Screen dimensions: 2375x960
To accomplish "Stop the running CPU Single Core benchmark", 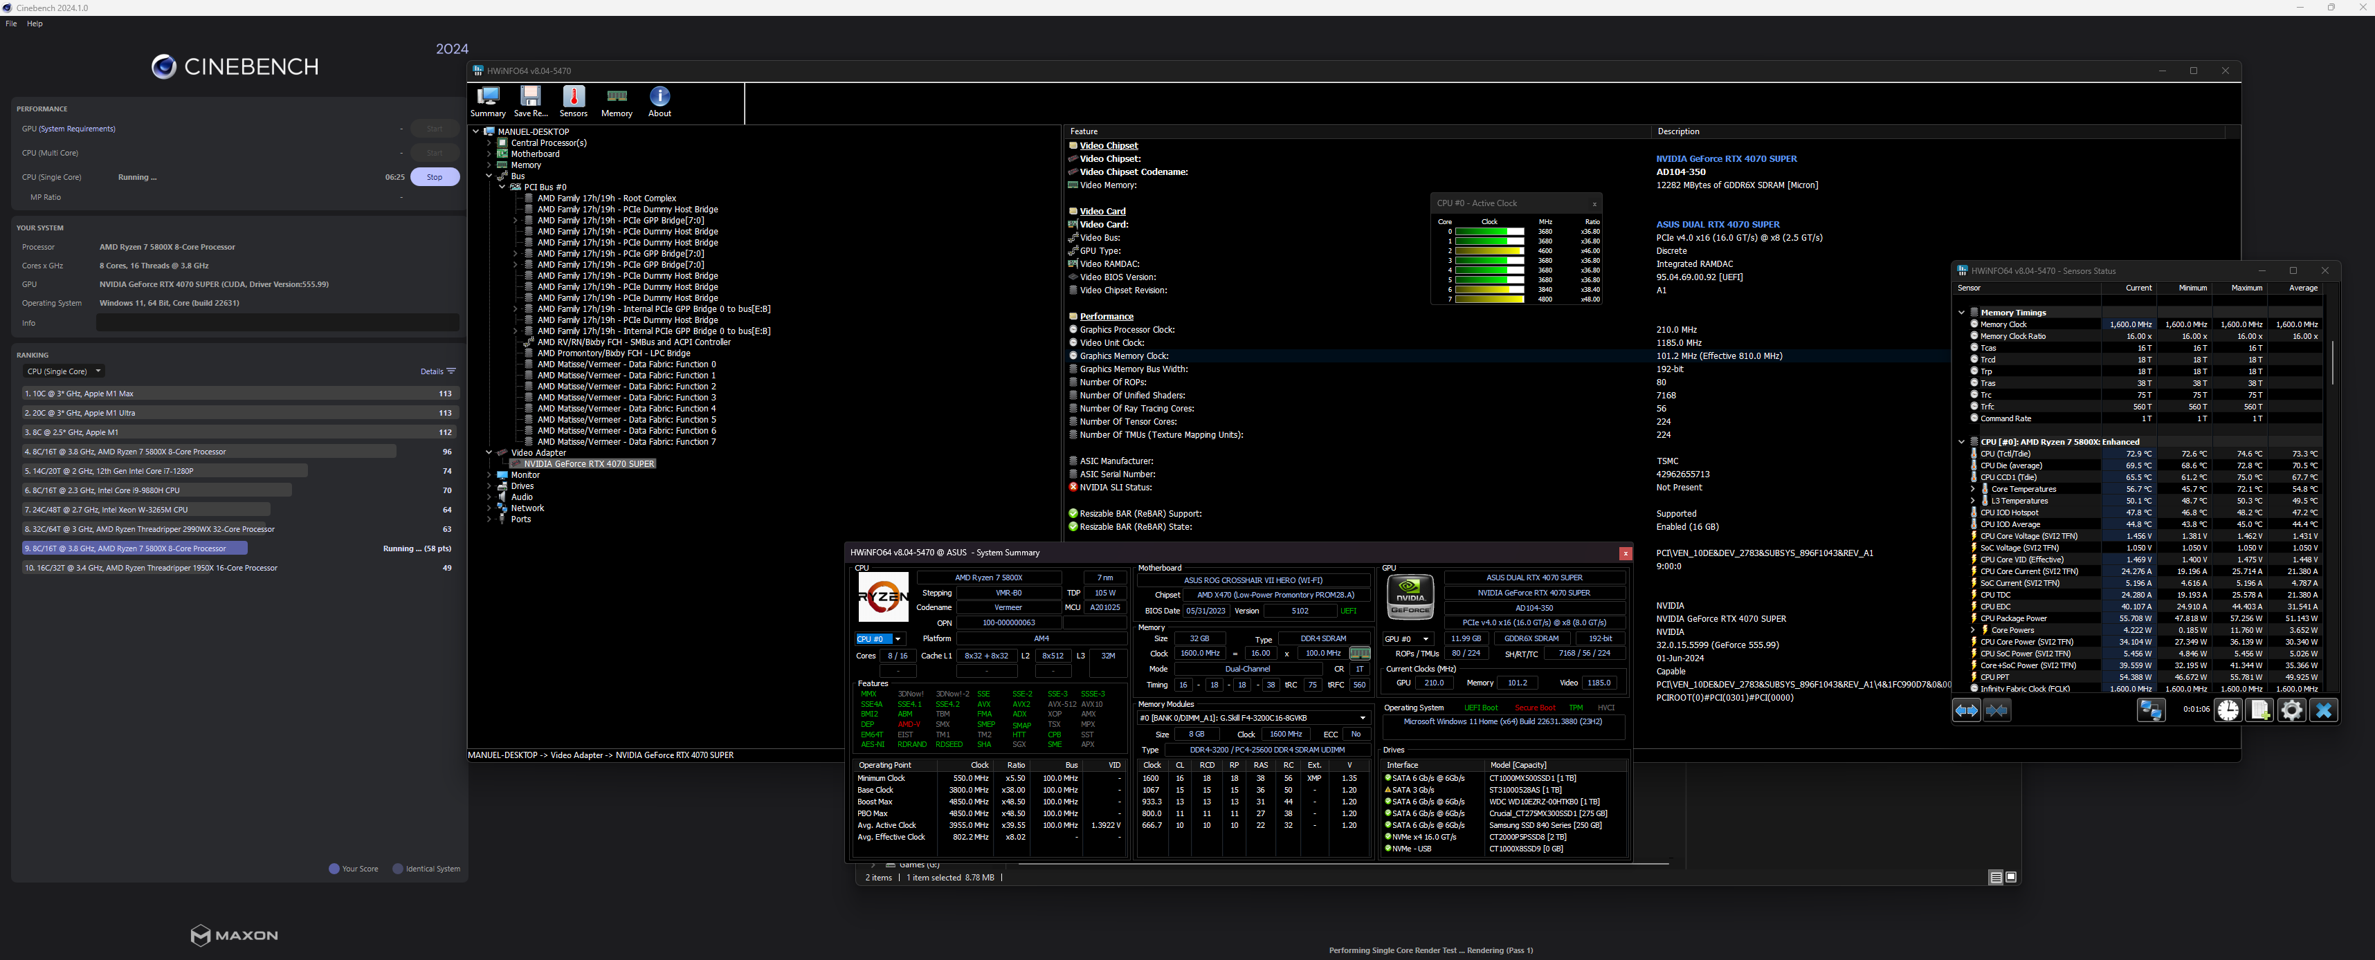I will click(435, 176).
